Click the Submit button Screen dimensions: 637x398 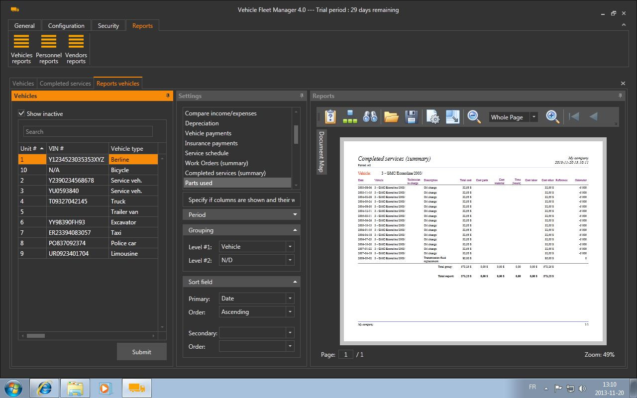pyautogui.click(x=142, y=352)
